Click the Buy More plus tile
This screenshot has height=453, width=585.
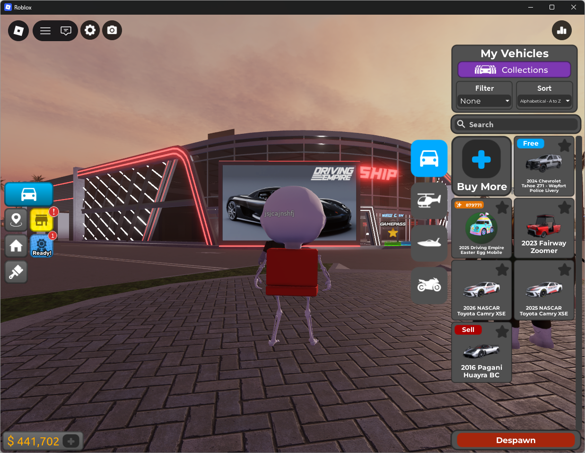[x=481, y=166]
